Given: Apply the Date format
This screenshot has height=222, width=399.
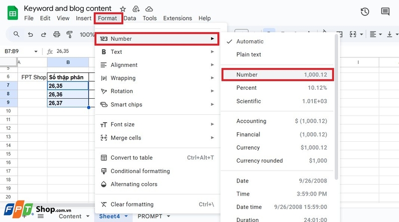Looking at the screenshot, I should pyautogui.click(x=277, y=181).
